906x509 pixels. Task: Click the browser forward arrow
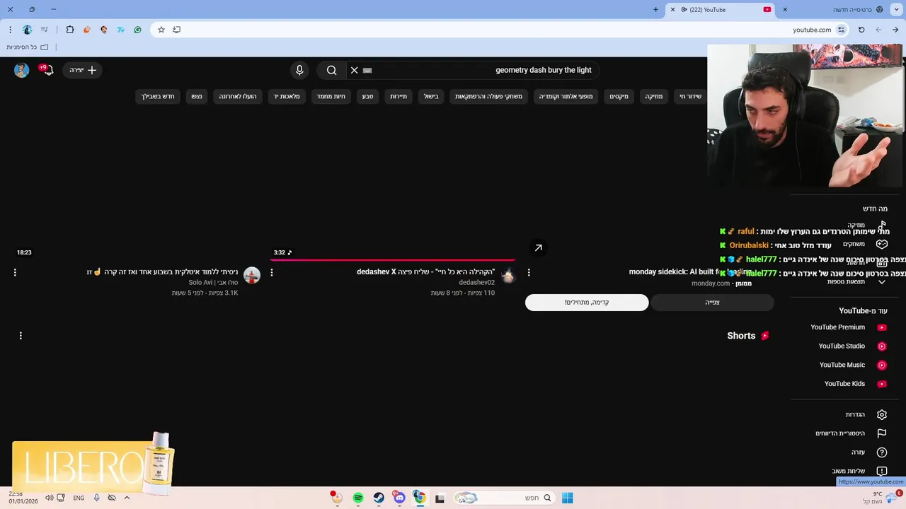point(878,30)
